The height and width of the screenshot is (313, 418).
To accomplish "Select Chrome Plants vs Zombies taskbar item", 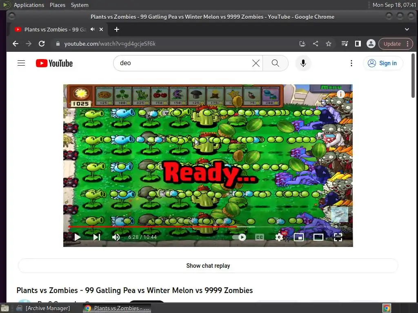I will (117, 308).
